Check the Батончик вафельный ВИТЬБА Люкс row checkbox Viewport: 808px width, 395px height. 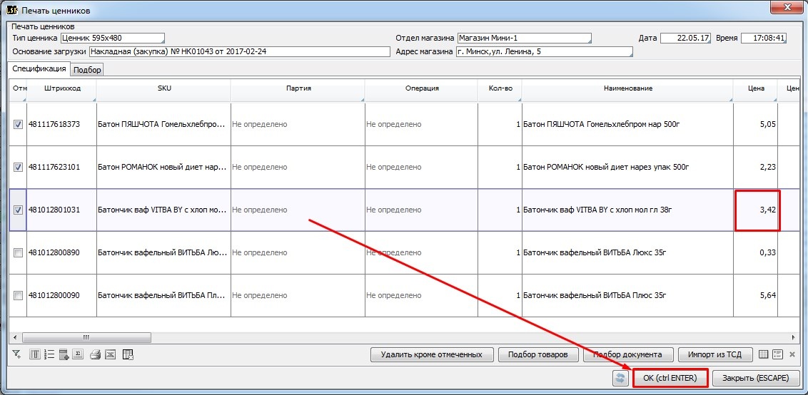pyautogui.click(x=19, y=252)
